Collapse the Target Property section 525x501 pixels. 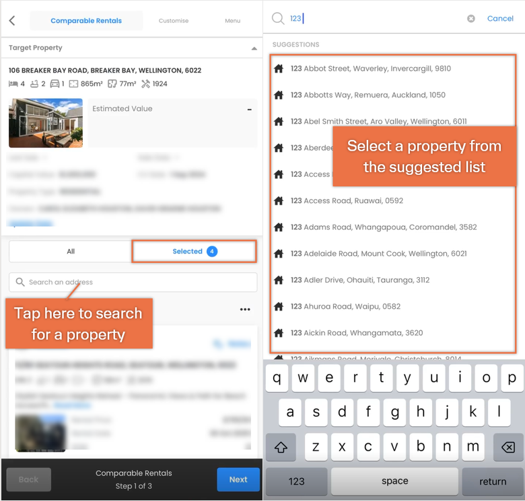[x=254, y=48]
